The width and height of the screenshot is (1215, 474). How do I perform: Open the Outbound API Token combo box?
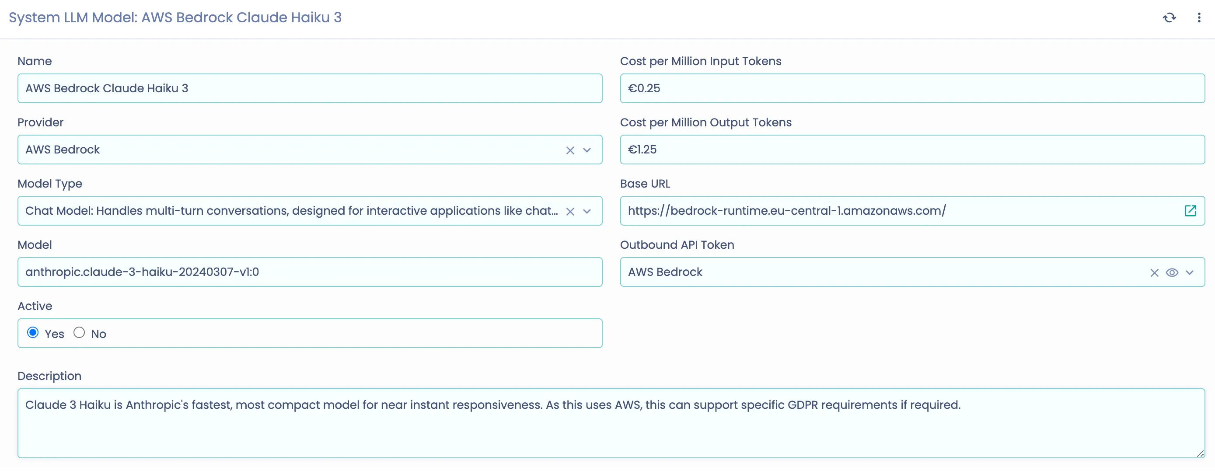point(912,272)
